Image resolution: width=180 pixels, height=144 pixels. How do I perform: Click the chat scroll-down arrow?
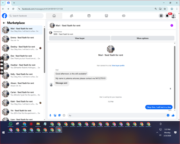pyautogui.click(x=175, y=110)
